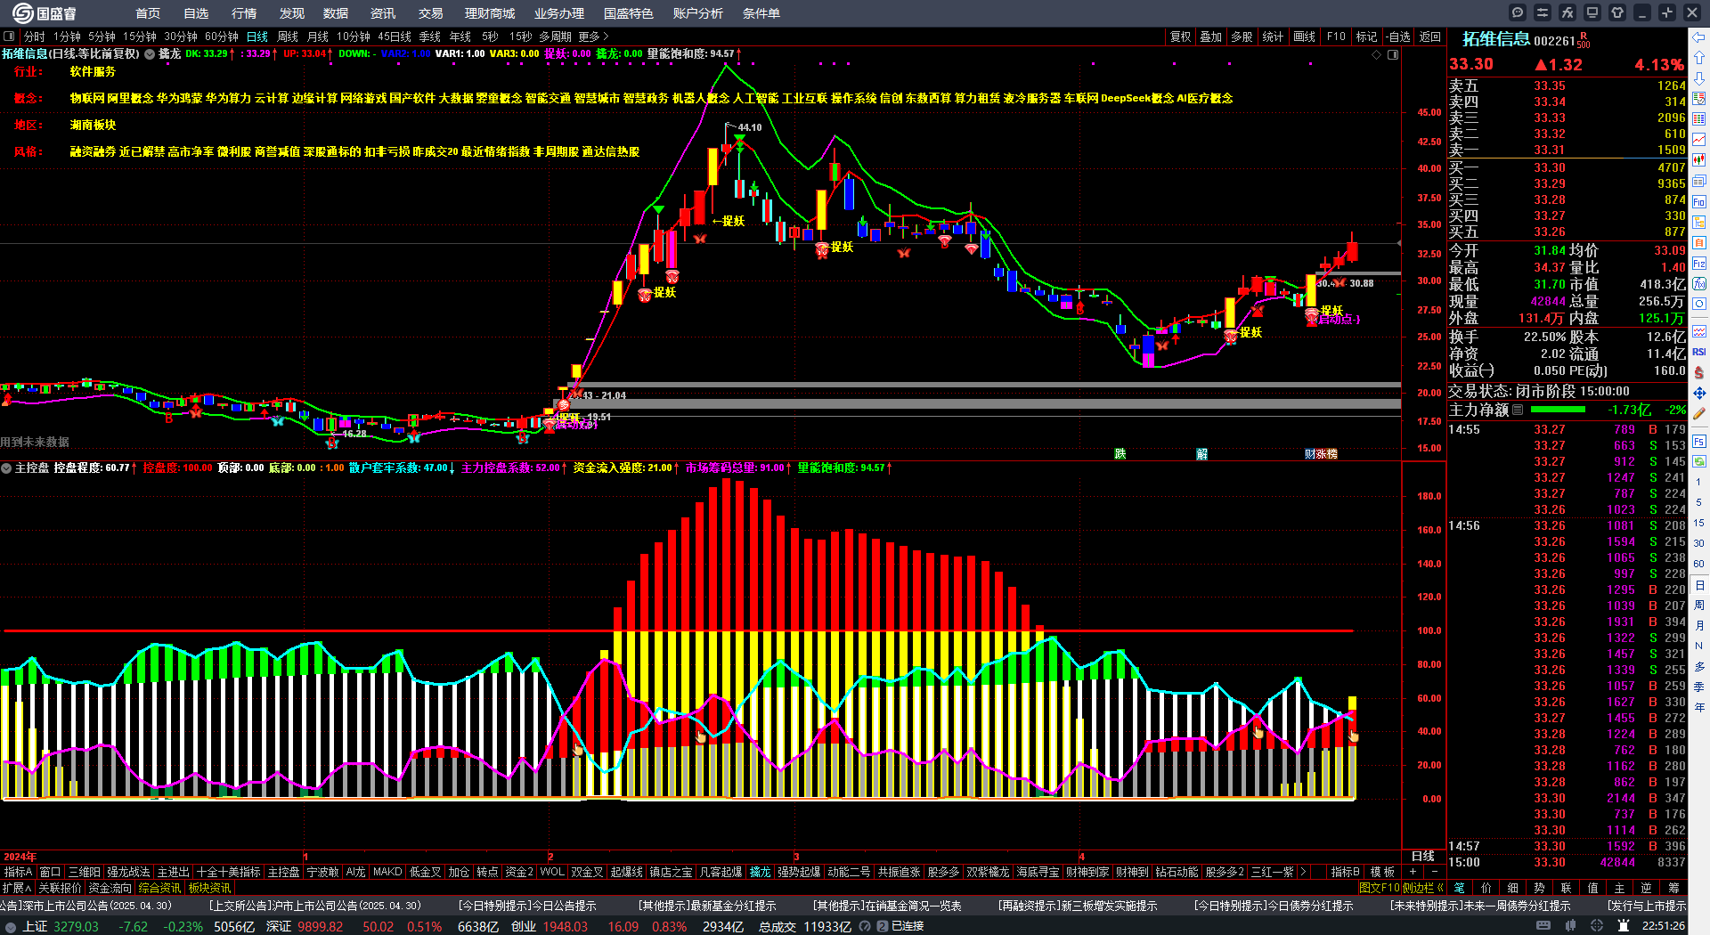Click the diamond marker icon at chart top right
This screenshot has width=1710, height=935.
pos(1377,54)
